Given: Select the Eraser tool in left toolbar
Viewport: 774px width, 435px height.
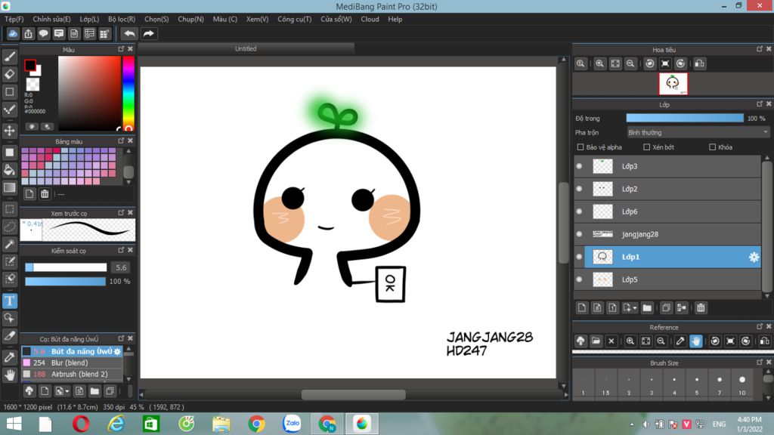Looking at the screenshot, I should (9, 75).
